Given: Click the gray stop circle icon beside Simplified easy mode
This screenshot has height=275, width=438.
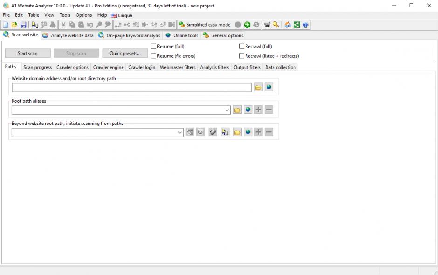Looking at the screenshot, I should pyautogui.click(x=238, y=25).
